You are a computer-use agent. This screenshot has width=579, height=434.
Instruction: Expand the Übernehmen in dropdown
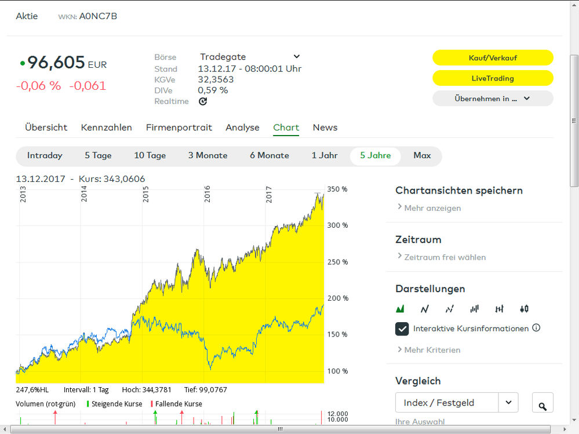(x=526, y=98)
